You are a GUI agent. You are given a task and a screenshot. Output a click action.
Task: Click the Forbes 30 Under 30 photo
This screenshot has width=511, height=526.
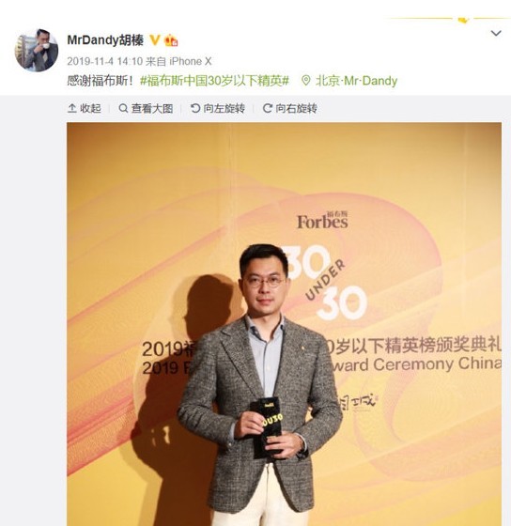[285, 324]
